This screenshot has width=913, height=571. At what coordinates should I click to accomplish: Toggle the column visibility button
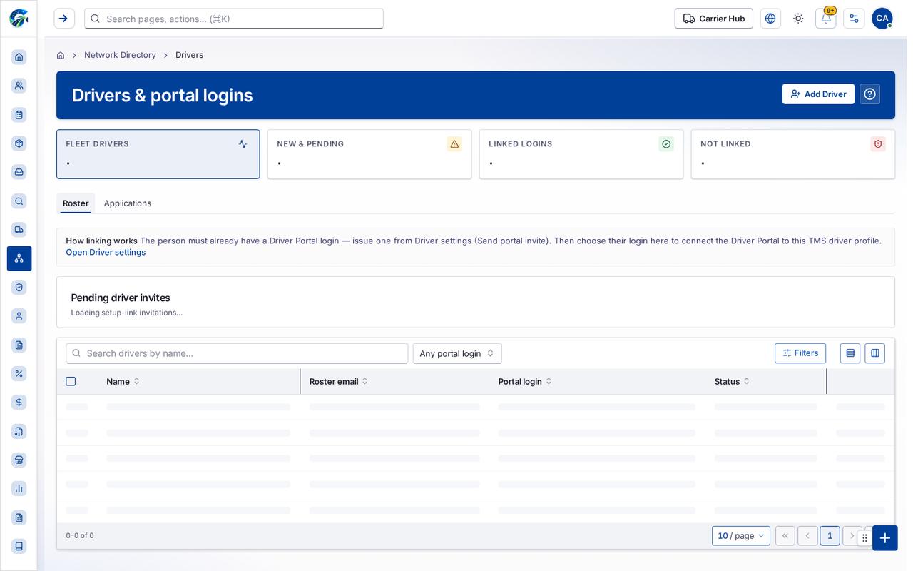875,353
